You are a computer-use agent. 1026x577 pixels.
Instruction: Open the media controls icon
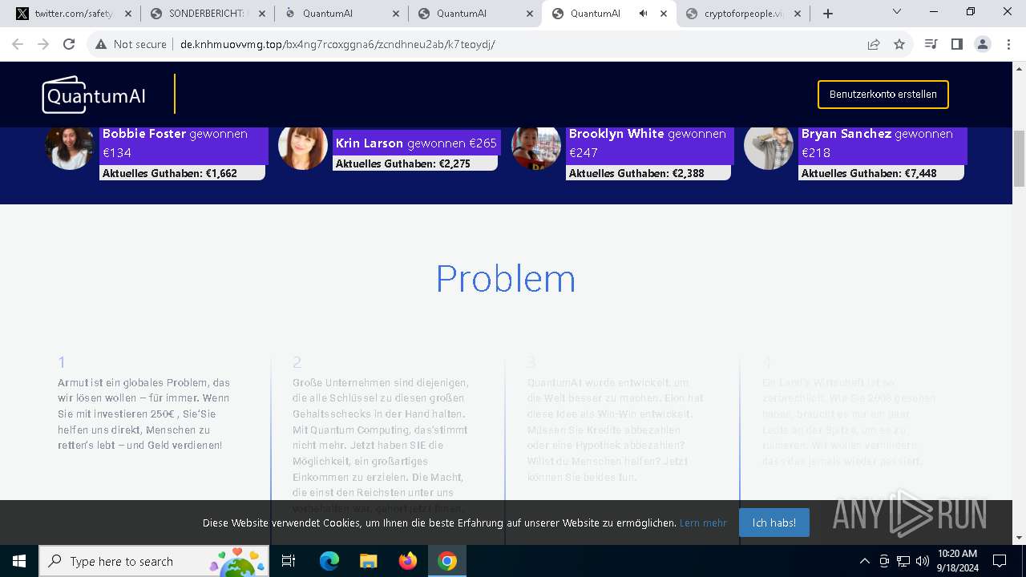[931, 44]
